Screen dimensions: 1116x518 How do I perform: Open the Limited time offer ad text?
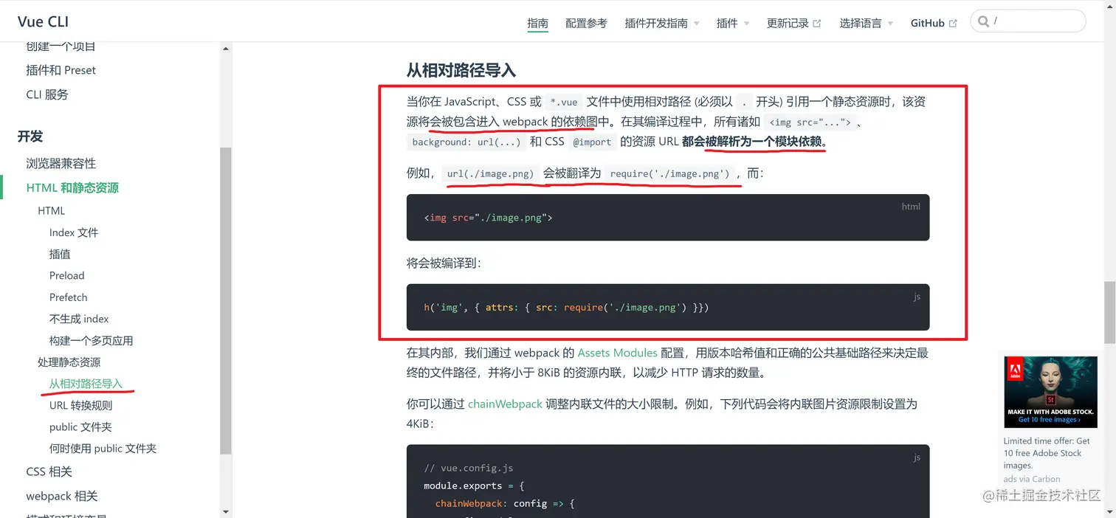[1047, 453]
